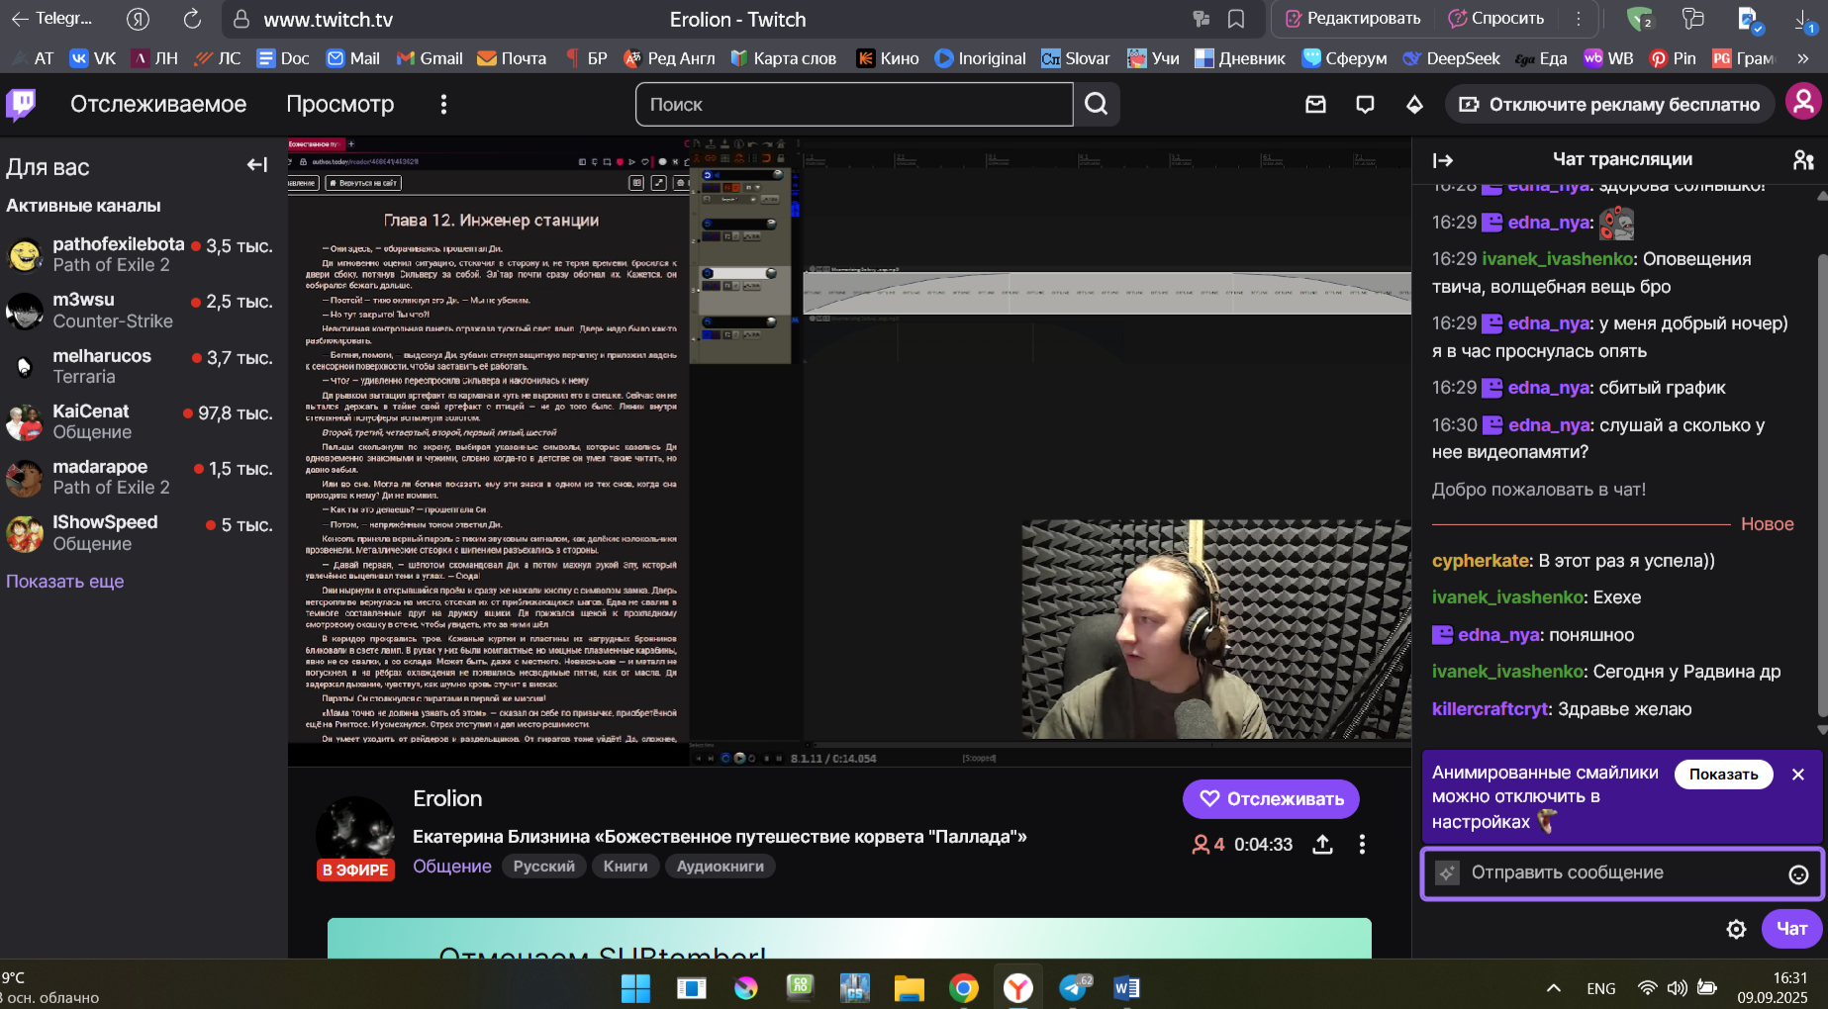The image size is (1828, 1009).
Task: Open chat settings gear
Action: [x=1736, y=929]
